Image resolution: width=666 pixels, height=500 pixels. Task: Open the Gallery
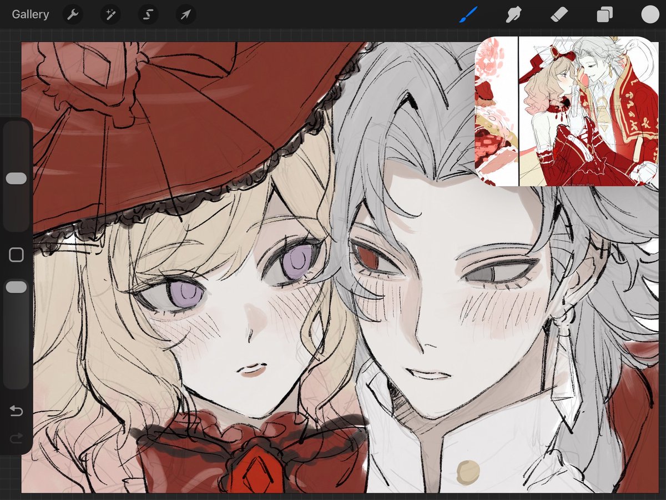pyautogui.click(x=31, y=14)
